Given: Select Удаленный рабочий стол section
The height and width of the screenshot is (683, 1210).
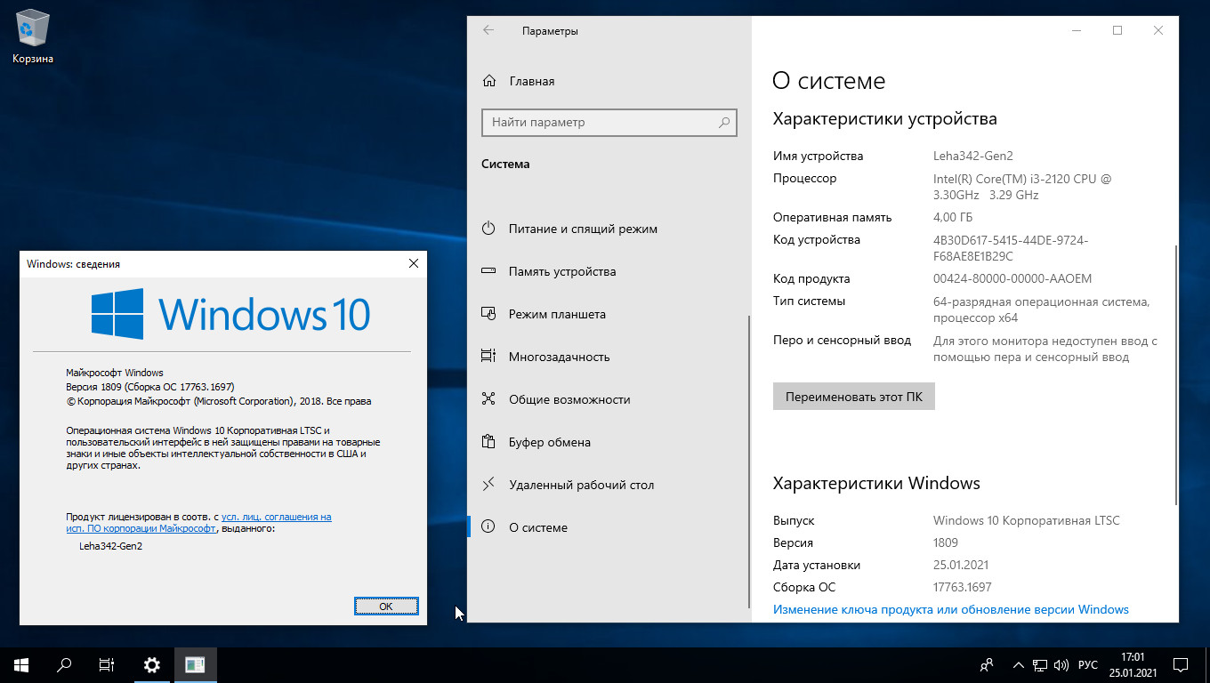Looking at the screenshot, I should click(581, 485).
